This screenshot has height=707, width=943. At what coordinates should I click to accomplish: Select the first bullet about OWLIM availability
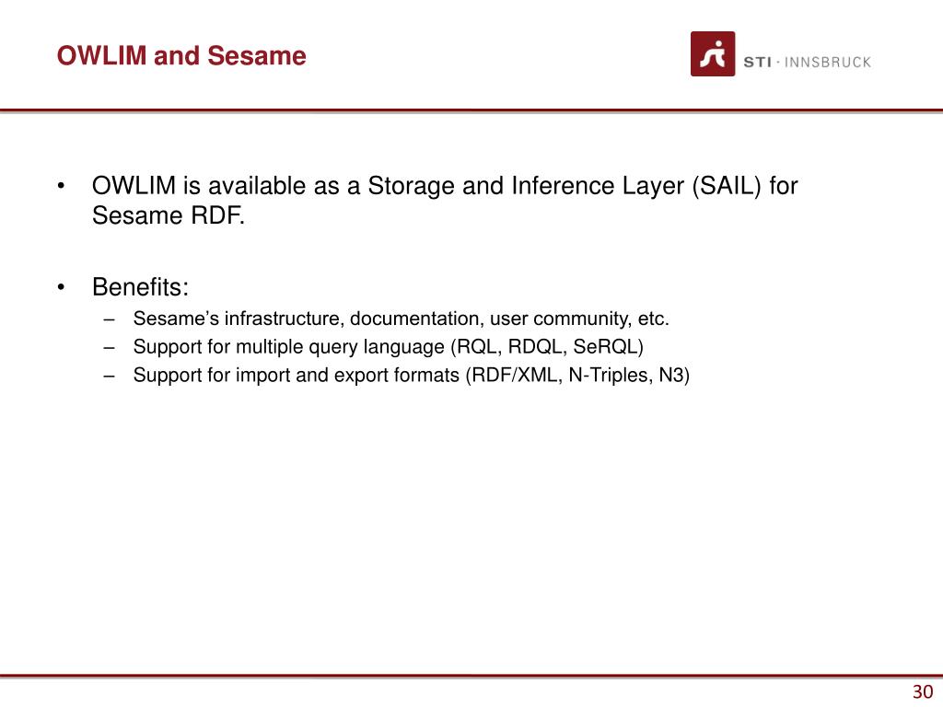[445, 200]
